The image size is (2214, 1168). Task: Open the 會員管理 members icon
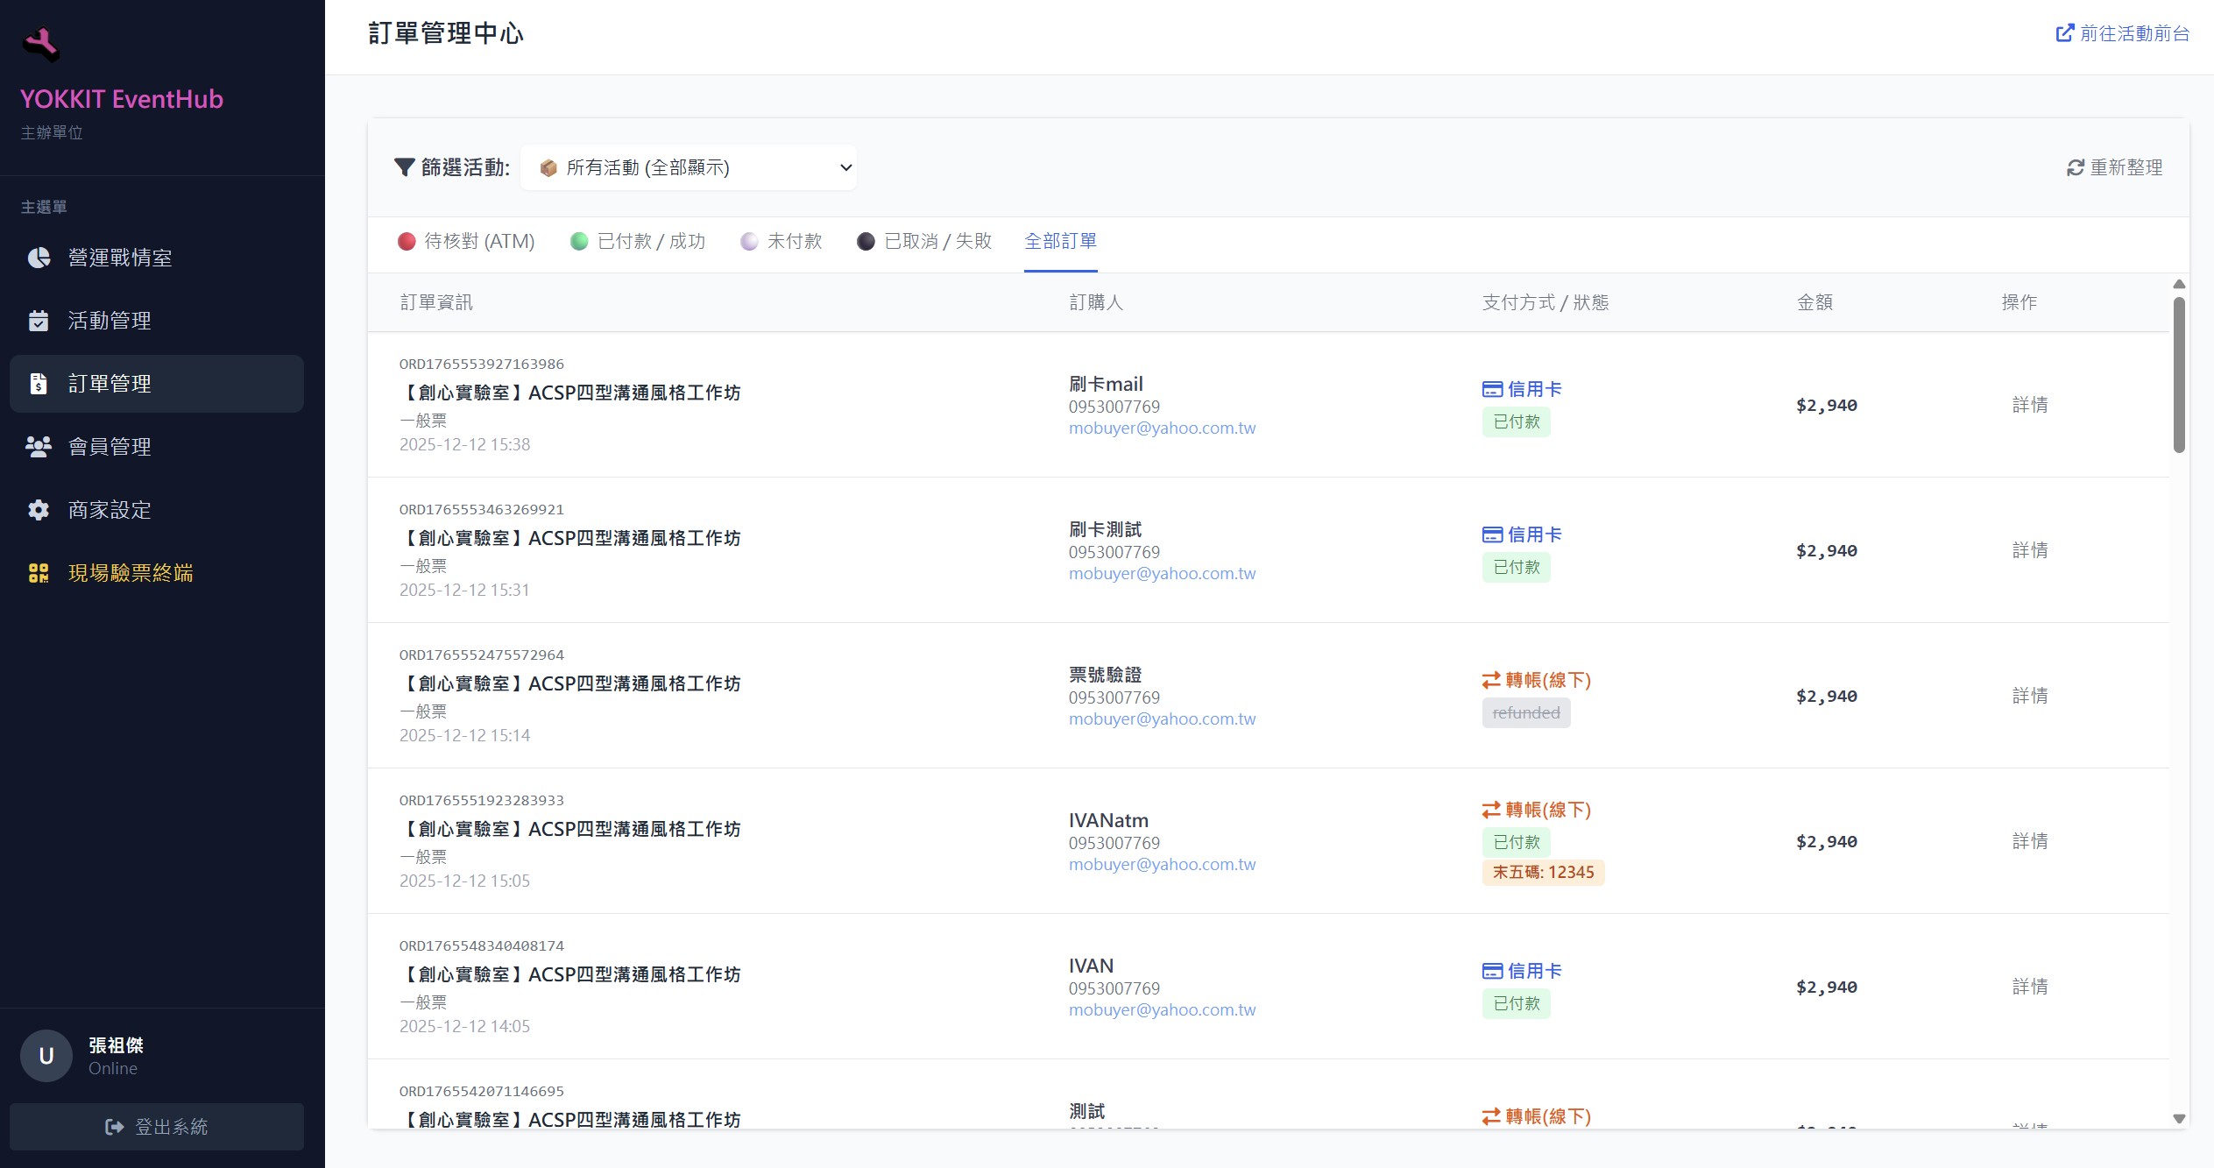[39, 446]
